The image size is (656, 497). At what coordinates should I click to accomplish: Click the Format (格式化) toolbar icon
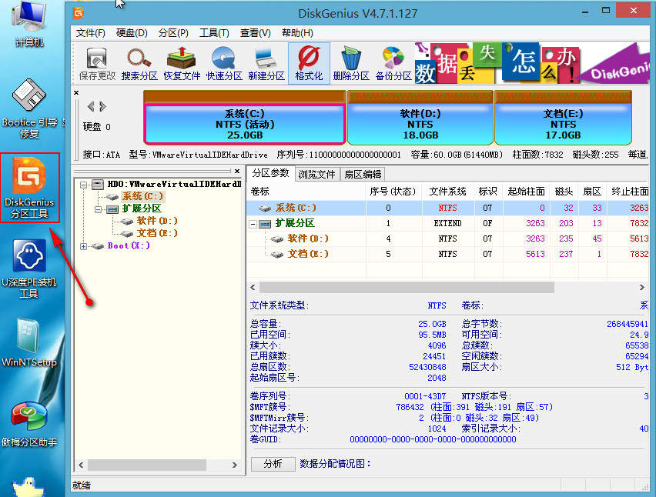309,63
